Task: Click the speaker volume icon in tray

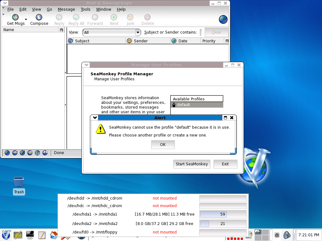Action: tap(287, 235)
